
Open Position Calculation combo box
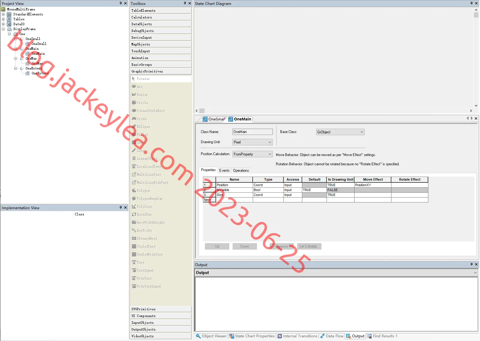252,154
